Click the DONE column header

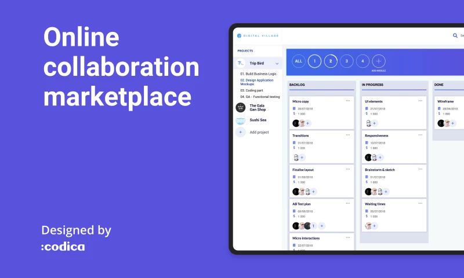tap(439, 85)
